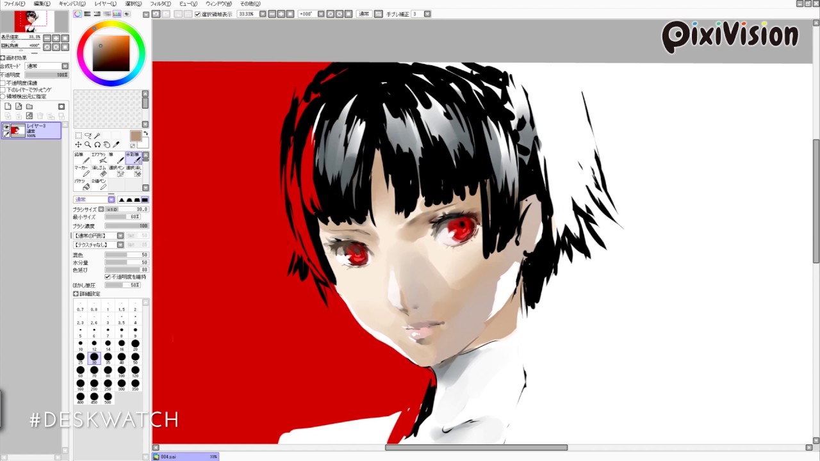Viewport: 820px width, 461px height.
Task: Click the horizontal canvas scrollbar
Action: [476, 448]
